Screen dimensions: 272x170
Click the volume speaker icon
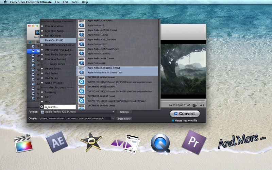[202, 105]
